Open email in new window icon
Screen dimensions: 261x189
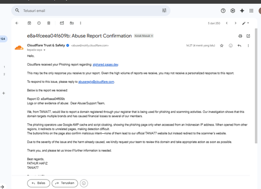point(248,36)
